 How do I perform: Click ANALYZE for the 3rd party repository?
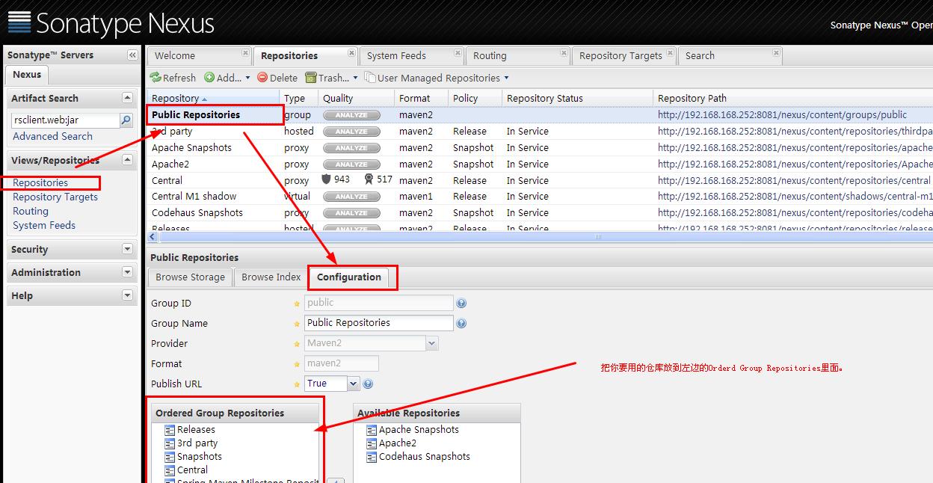(351, 132)
